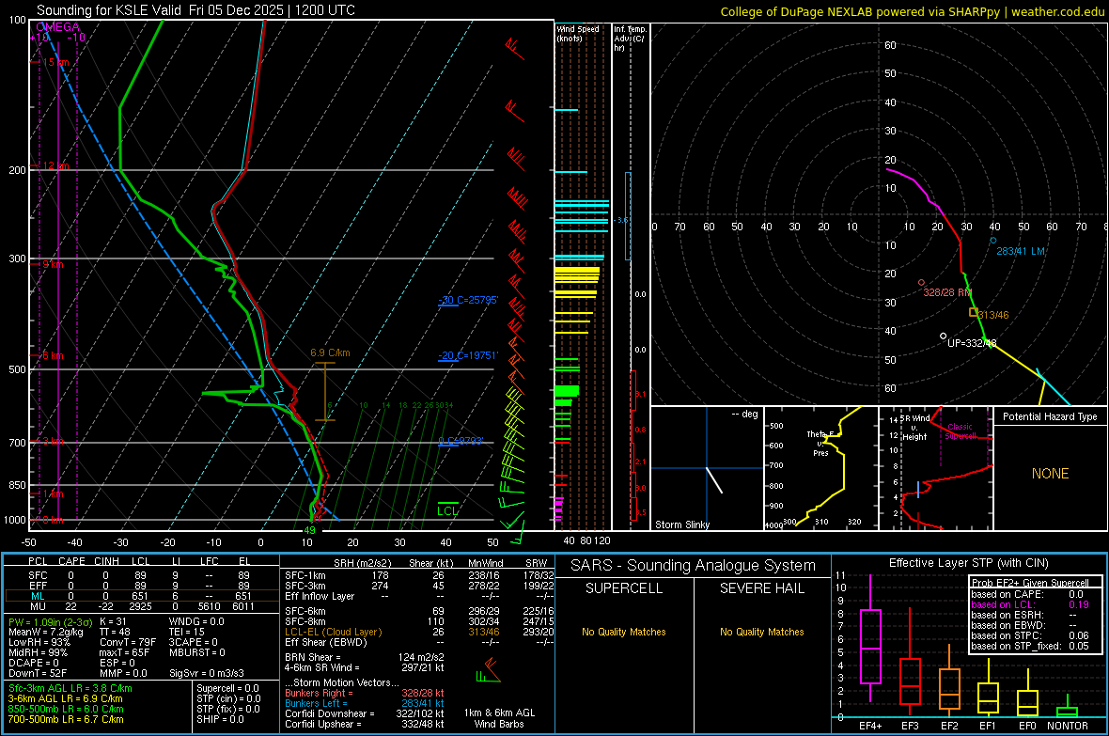Click the MeanW = 7.2g/kg value
The image size is (1109, 736).
[x=45, y=632]
